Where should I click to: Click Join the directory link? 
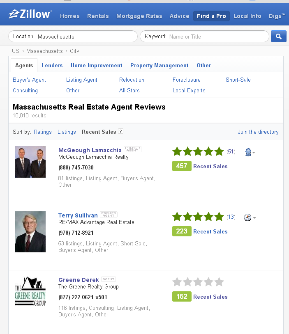(x=258, y=132)
